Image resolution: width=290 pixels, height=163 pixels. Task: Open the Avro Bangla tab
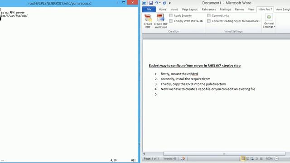pos(283,9)
